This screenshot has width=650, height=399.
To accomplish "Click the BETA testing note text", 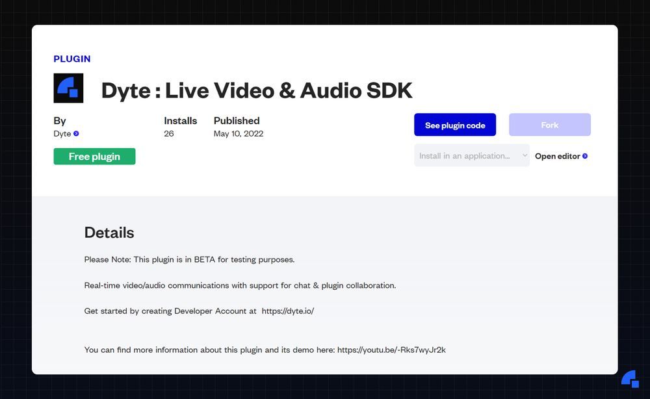I will pyautogui.click(x=189, y=259).
